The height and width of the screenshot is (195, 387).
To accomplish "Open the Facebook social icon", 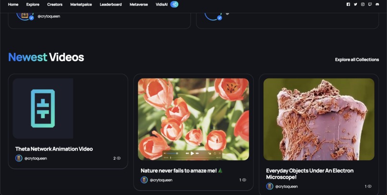I will (348, 4).
